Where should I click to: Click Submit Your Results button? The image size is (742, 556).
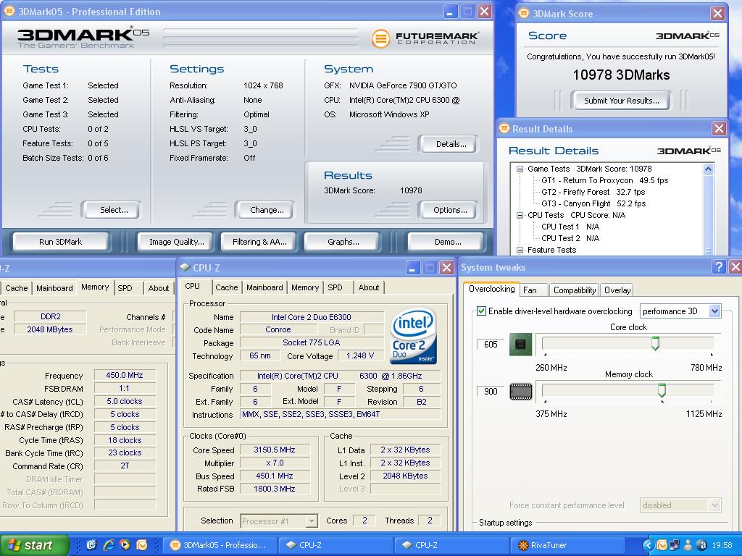621,100
